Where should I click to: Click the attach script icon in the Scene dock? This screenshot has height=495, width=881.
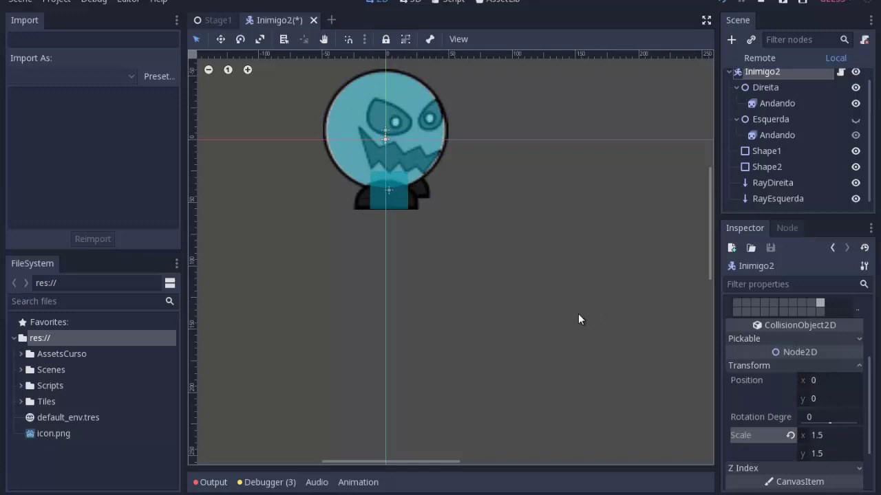(x=865, y=40)
